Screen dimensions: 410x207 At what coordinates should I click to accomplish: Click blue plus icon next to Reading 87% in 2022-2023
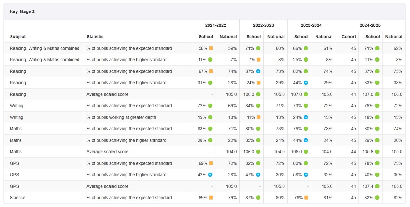tap(258, 71)
